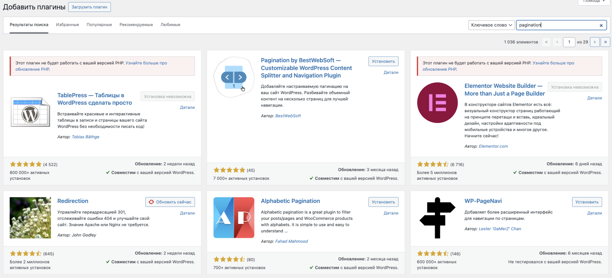Open the Популярные tab
Viewport: 612px width, 278px height.
click(99, 25)
